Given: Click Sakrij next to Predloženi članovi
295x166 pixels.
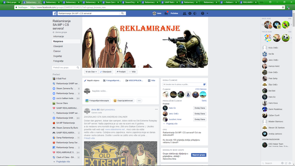Looking at the screenshot, I should 204,101.
